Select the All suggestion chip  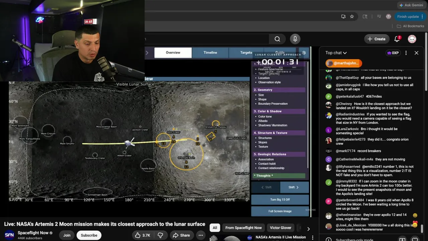pos(215,228)
